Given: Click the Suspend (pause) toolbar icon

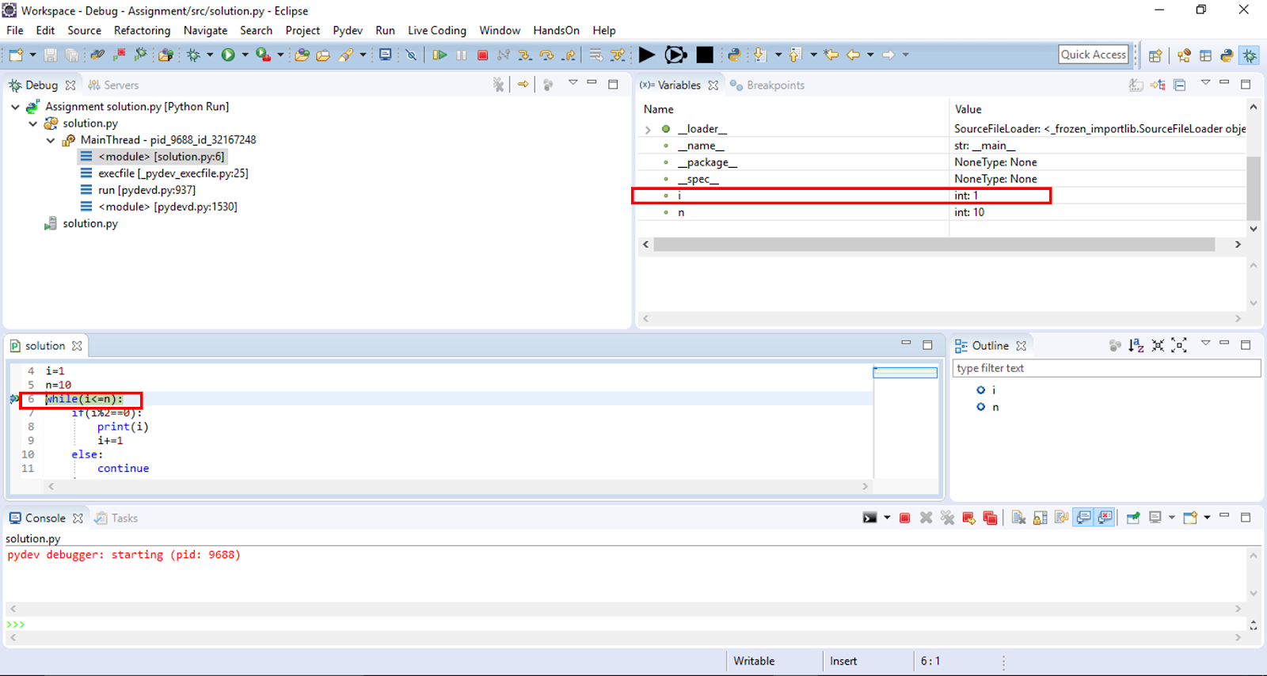Looking at the screenshot, I should (x=461, y=55).
